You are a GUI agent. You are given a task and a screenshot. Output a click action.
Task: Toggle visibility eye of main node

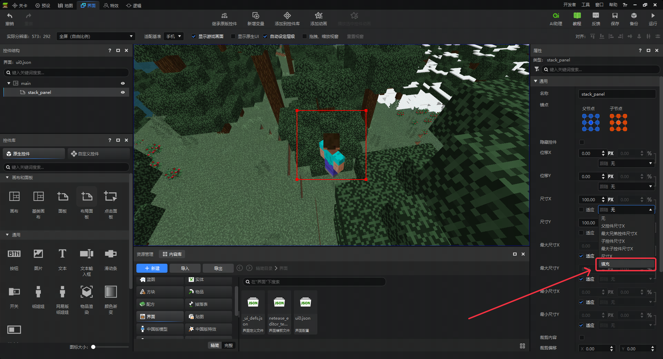pos(123,83)
